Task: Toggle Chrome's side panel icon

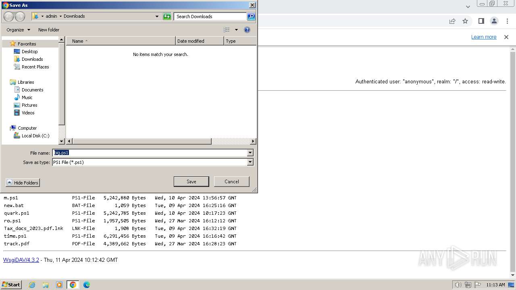Action: (481, 21)
